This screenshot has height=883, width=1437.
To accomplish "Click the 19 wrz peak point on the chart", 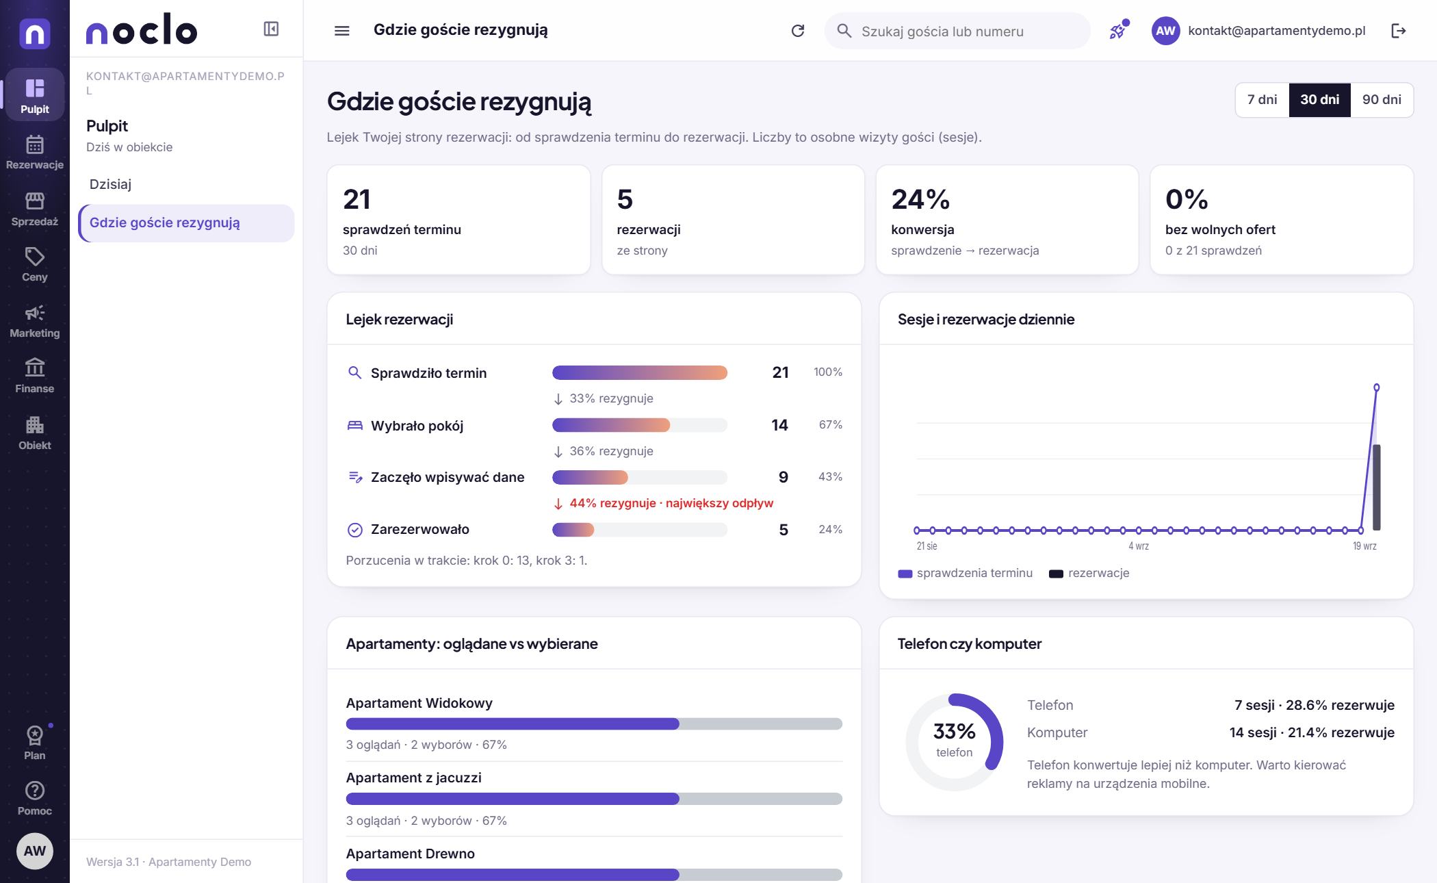I will (x=1376, y=387).
